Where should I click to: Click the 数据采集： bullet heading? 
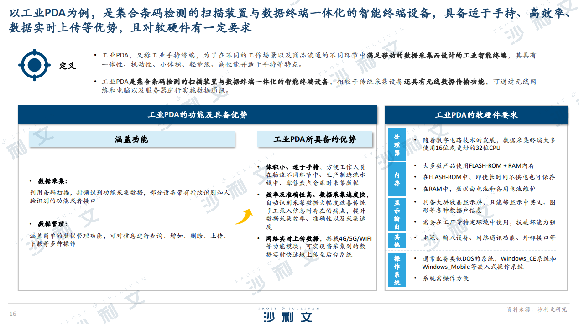(52, 181)
